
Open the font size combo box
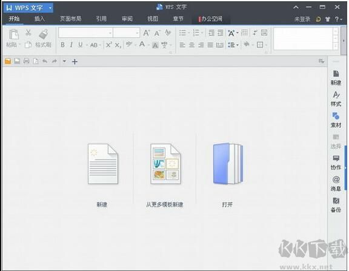pos(127,33)
